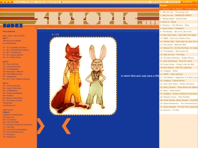The height and width of the screenshot is (148, 198).
Task: Play 'Karen O - Beast' track
Action: coord(179,22)
